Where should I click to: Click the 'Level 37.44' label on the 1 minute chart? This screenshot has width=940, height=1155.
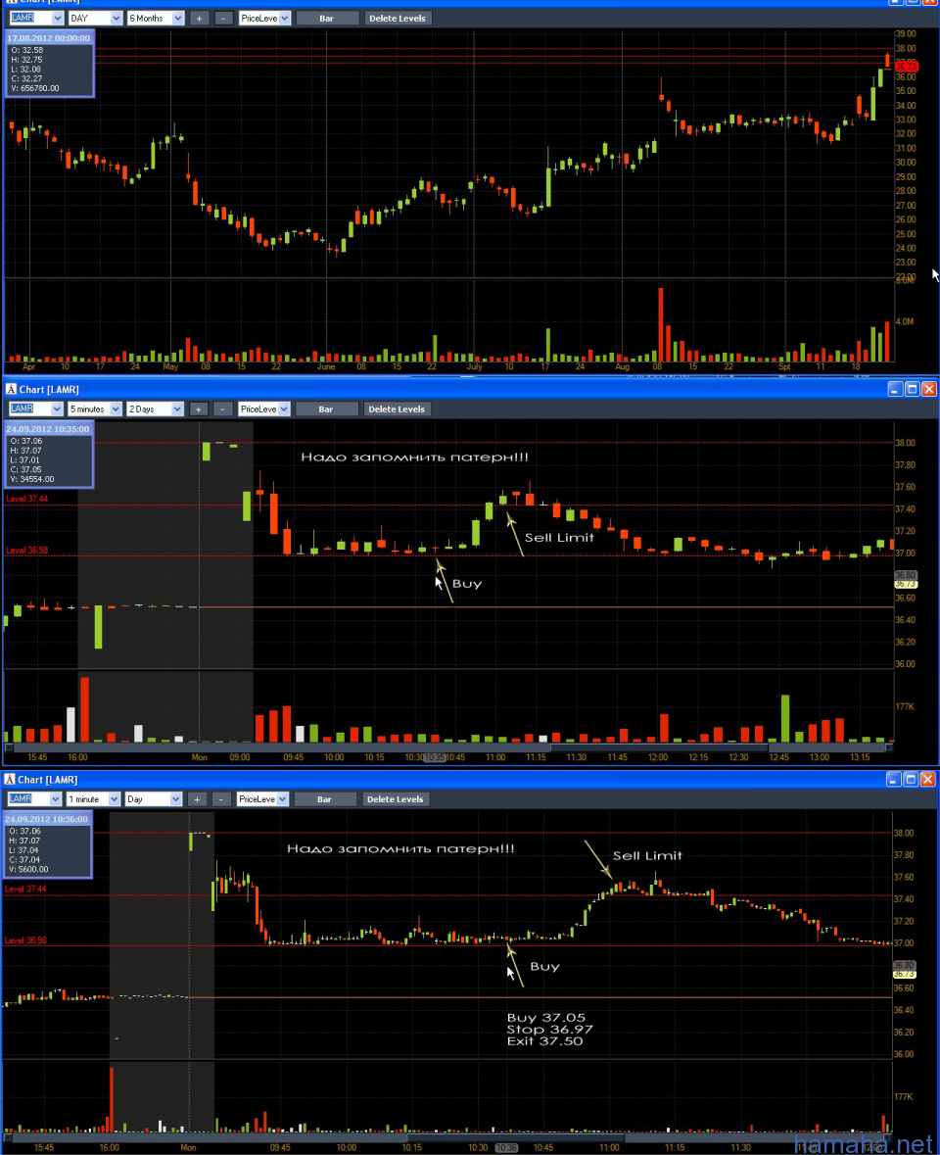[x=25, y=890]
